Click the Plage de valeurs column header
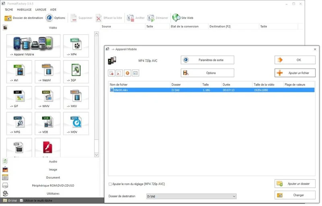The height and width of the screenshot is (206, 322). (299, 85)
